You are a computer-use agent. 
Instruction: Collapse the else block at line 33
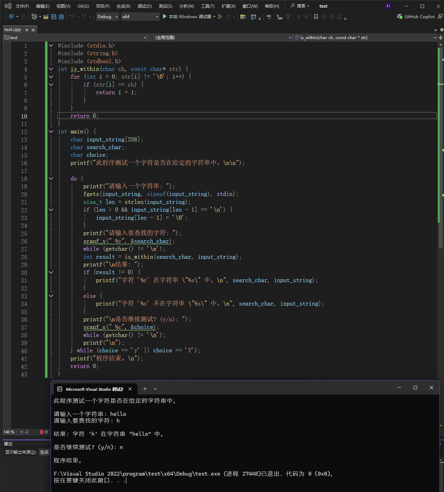pos(51,296)
